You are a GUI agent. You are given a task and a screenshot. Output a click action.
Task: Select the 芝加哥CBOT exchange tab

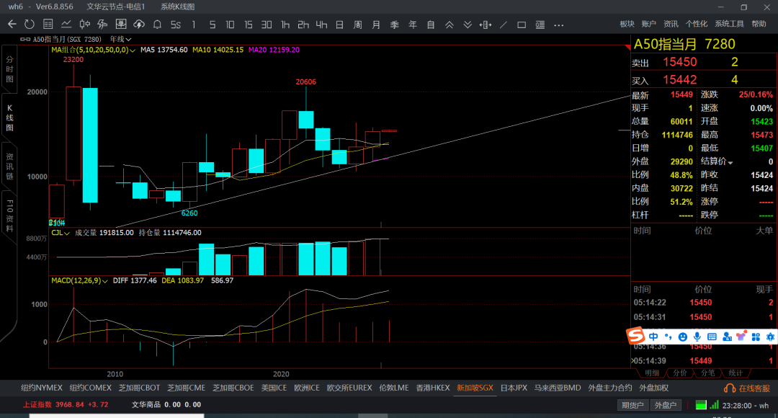139,388
